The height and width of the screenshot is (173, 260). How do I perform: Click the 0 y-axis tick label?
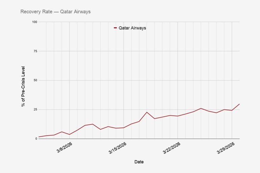click(36, 139)
